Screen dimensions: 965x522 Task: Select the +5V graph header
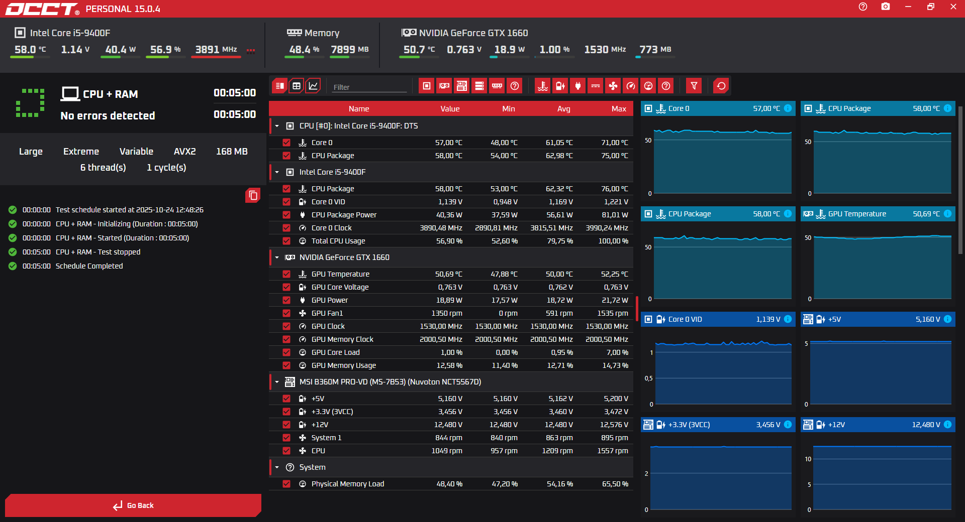coord(878,319)
